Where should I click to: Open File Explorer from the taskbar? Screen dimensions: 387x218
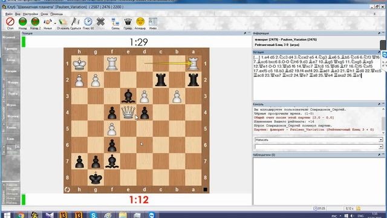coord(122,215)
